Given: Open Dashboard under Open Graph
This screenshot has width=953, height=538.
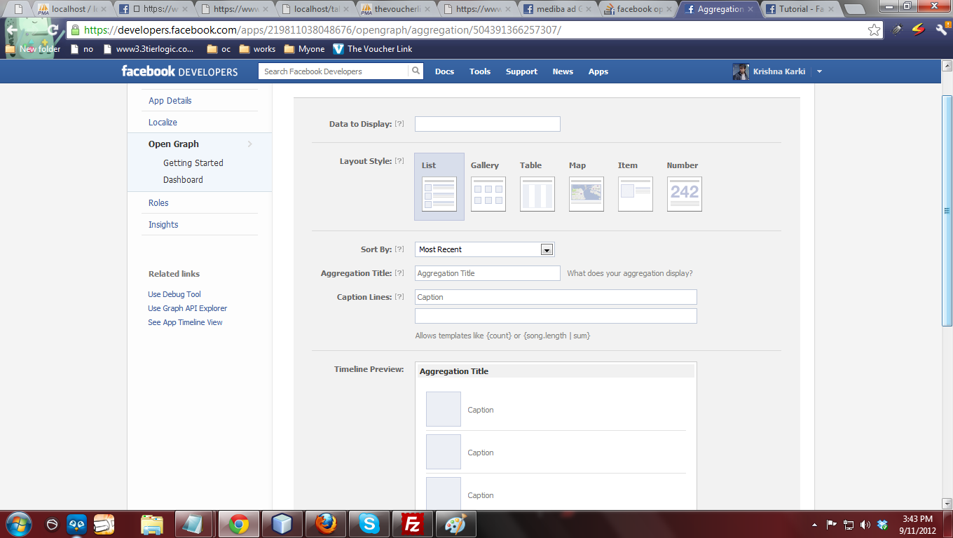Looking at the screenshot, I should (183, 180).
